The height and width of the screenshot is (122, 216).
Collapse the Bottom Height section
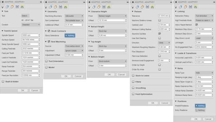[89, 57]
